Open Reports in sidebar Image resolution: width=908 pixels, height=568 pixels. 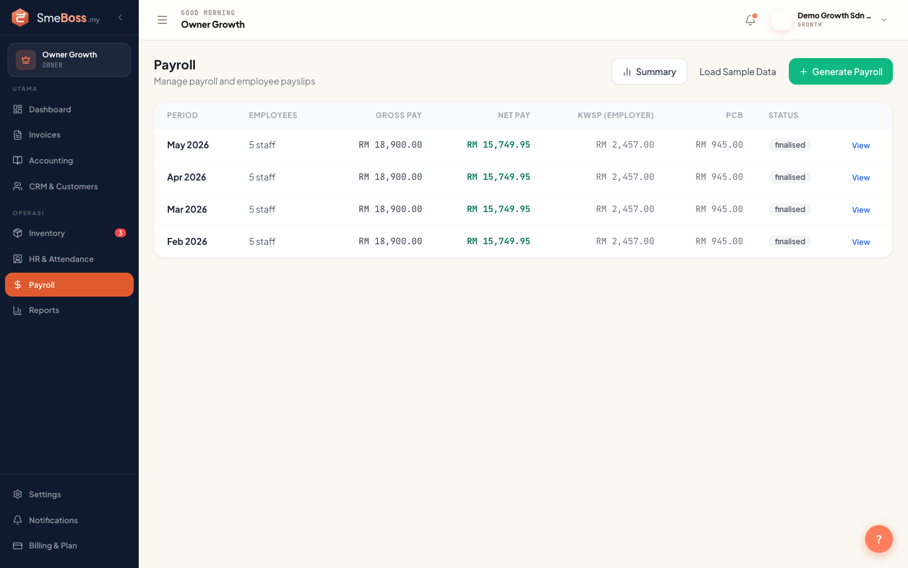click(69, 311)
